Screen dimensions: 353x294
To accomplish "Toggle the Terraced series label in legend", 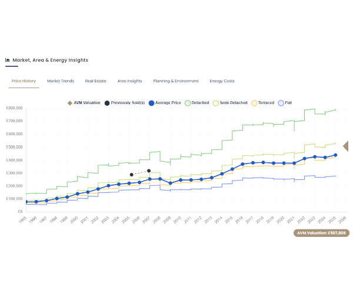I will (267, 103).
